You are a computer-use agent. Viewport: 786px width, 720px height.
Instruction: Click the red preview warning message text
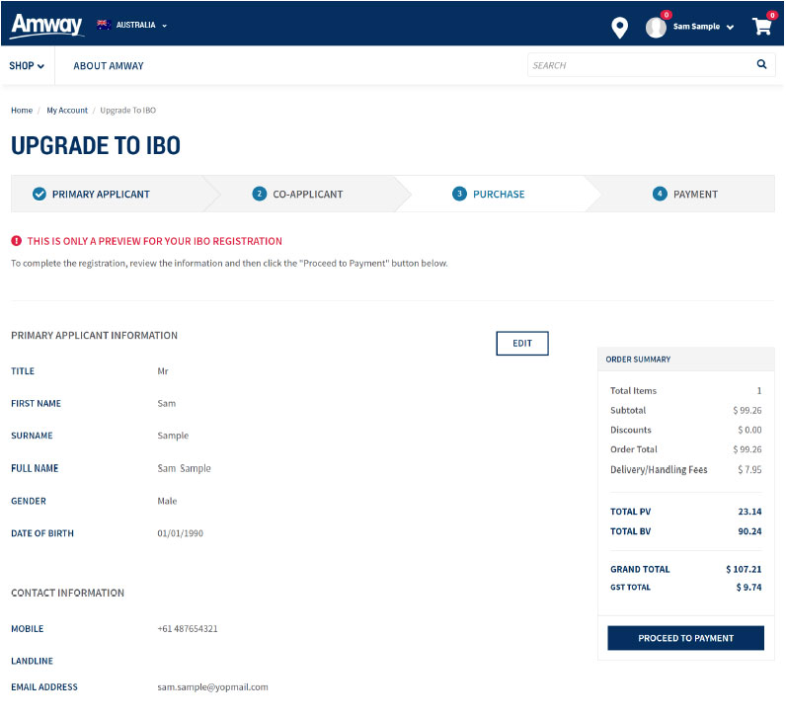(154, 241)
